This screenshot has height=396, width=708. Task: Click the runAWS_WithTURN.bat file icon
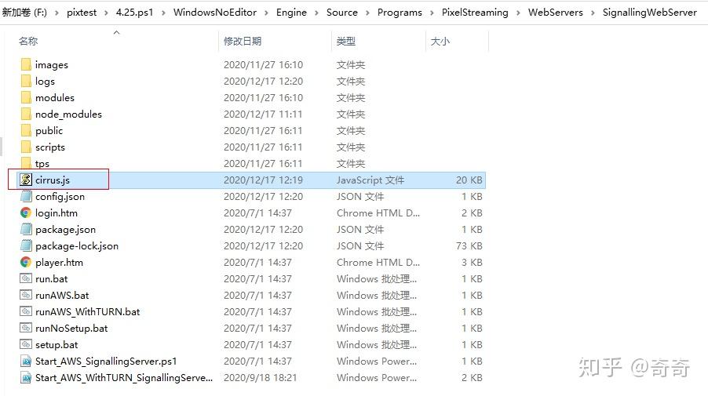pyautogui.click(x=26, y=311)
